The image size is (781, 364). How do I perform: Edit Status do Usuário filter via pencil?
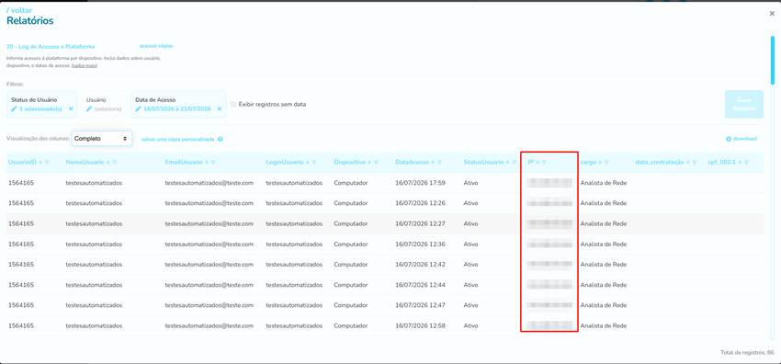click(x=14, y=108)
